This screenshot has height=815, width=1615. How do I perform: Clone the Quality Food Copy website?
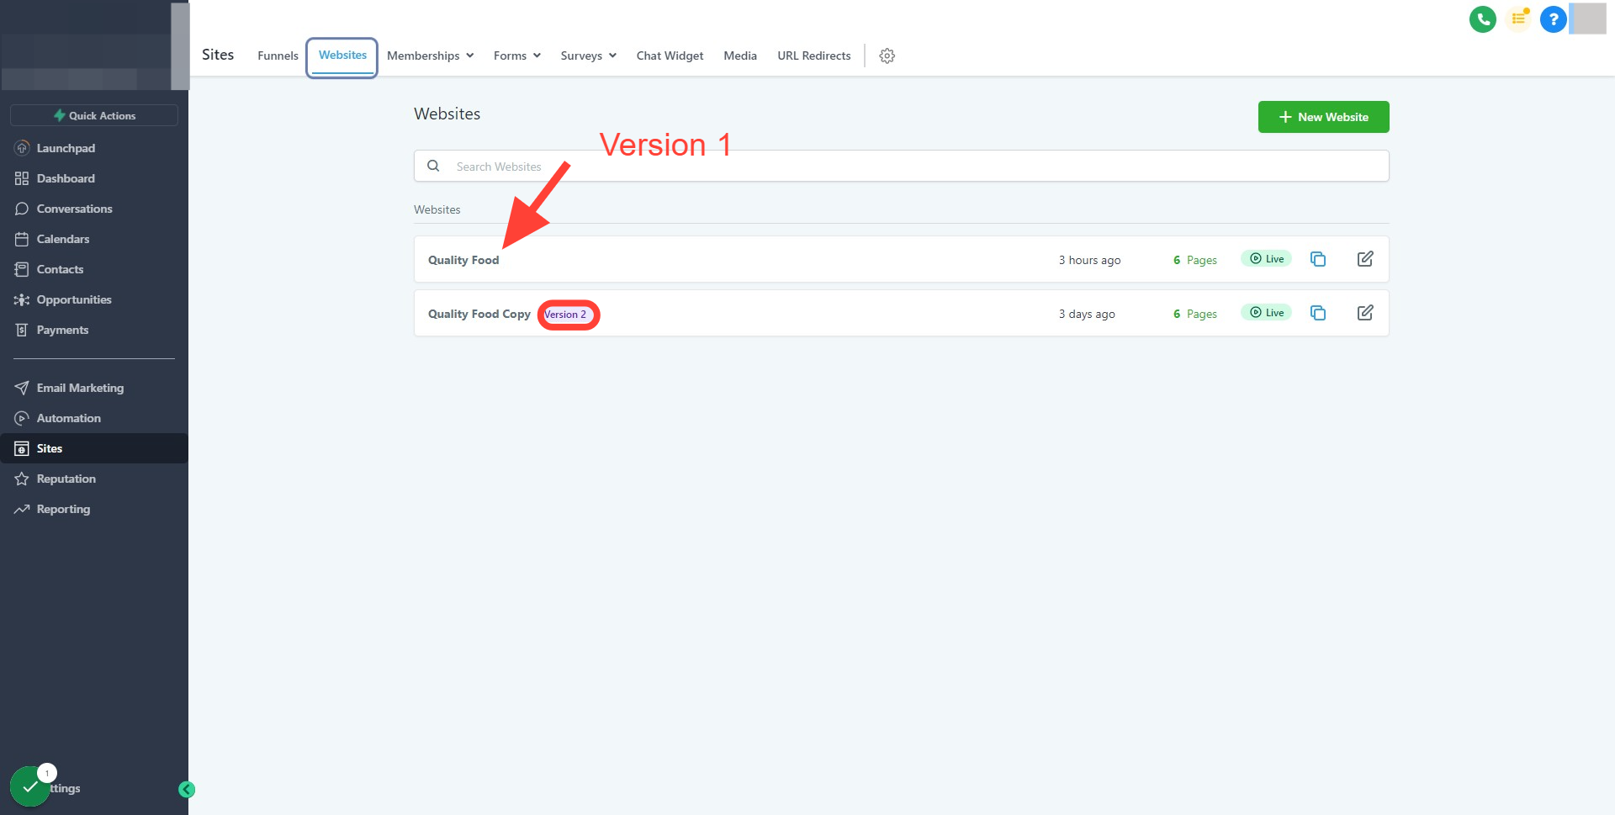click(1318, 313)
